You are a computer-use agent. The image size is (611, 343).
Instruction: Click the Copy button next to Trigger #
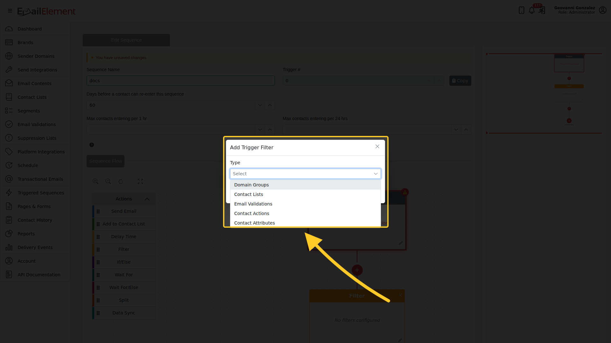click(460, 81)
